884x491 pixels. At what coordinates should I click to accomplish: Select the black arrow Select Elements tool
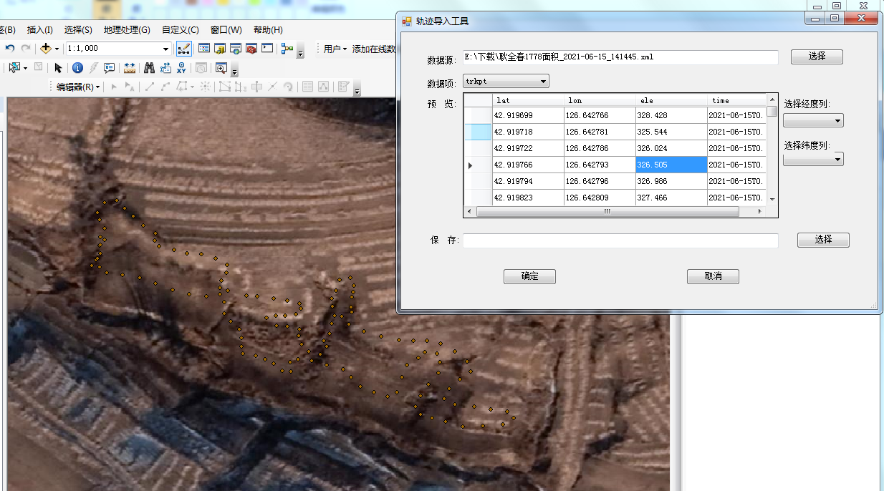tap(59, 68)
